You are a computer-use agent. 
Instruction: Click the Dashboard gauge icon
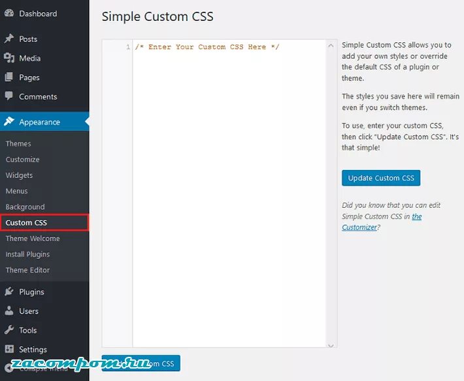pos(9,13)
